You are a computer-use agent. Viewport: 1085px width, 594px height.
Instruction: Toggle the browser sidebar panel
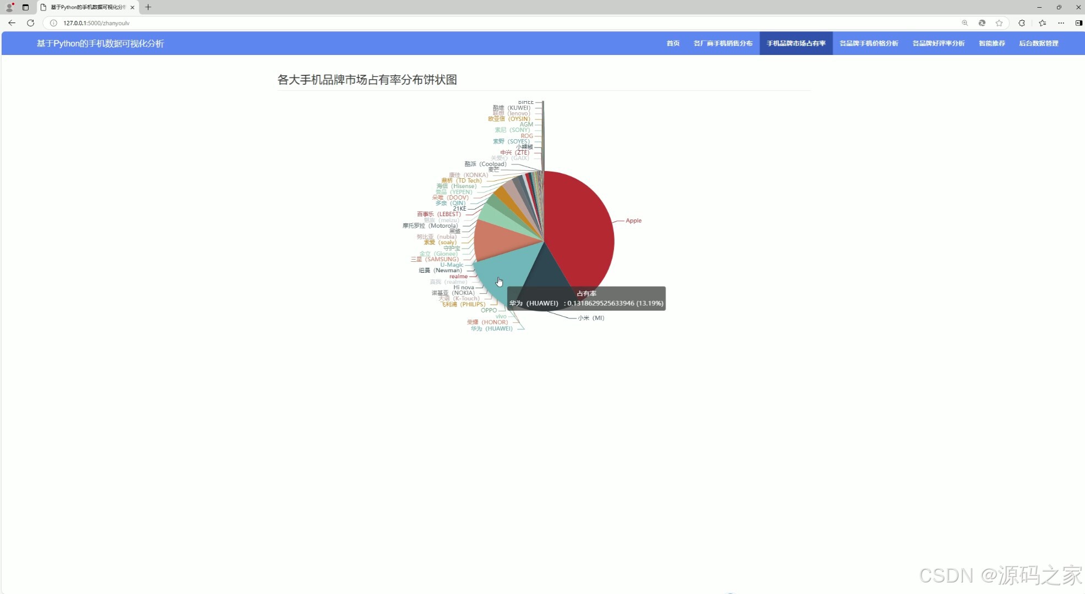[x=1077, y=23]
